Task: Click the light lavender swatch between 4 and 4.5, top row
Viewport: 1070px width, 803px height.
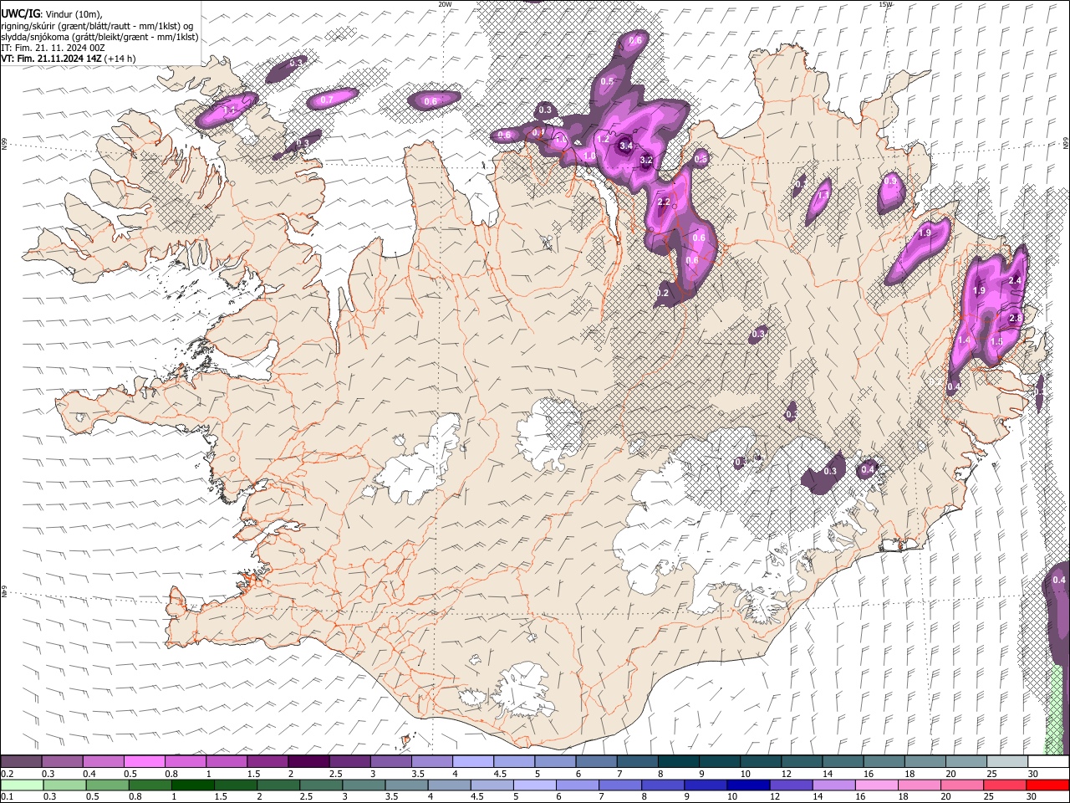Action: pos(472,762)
